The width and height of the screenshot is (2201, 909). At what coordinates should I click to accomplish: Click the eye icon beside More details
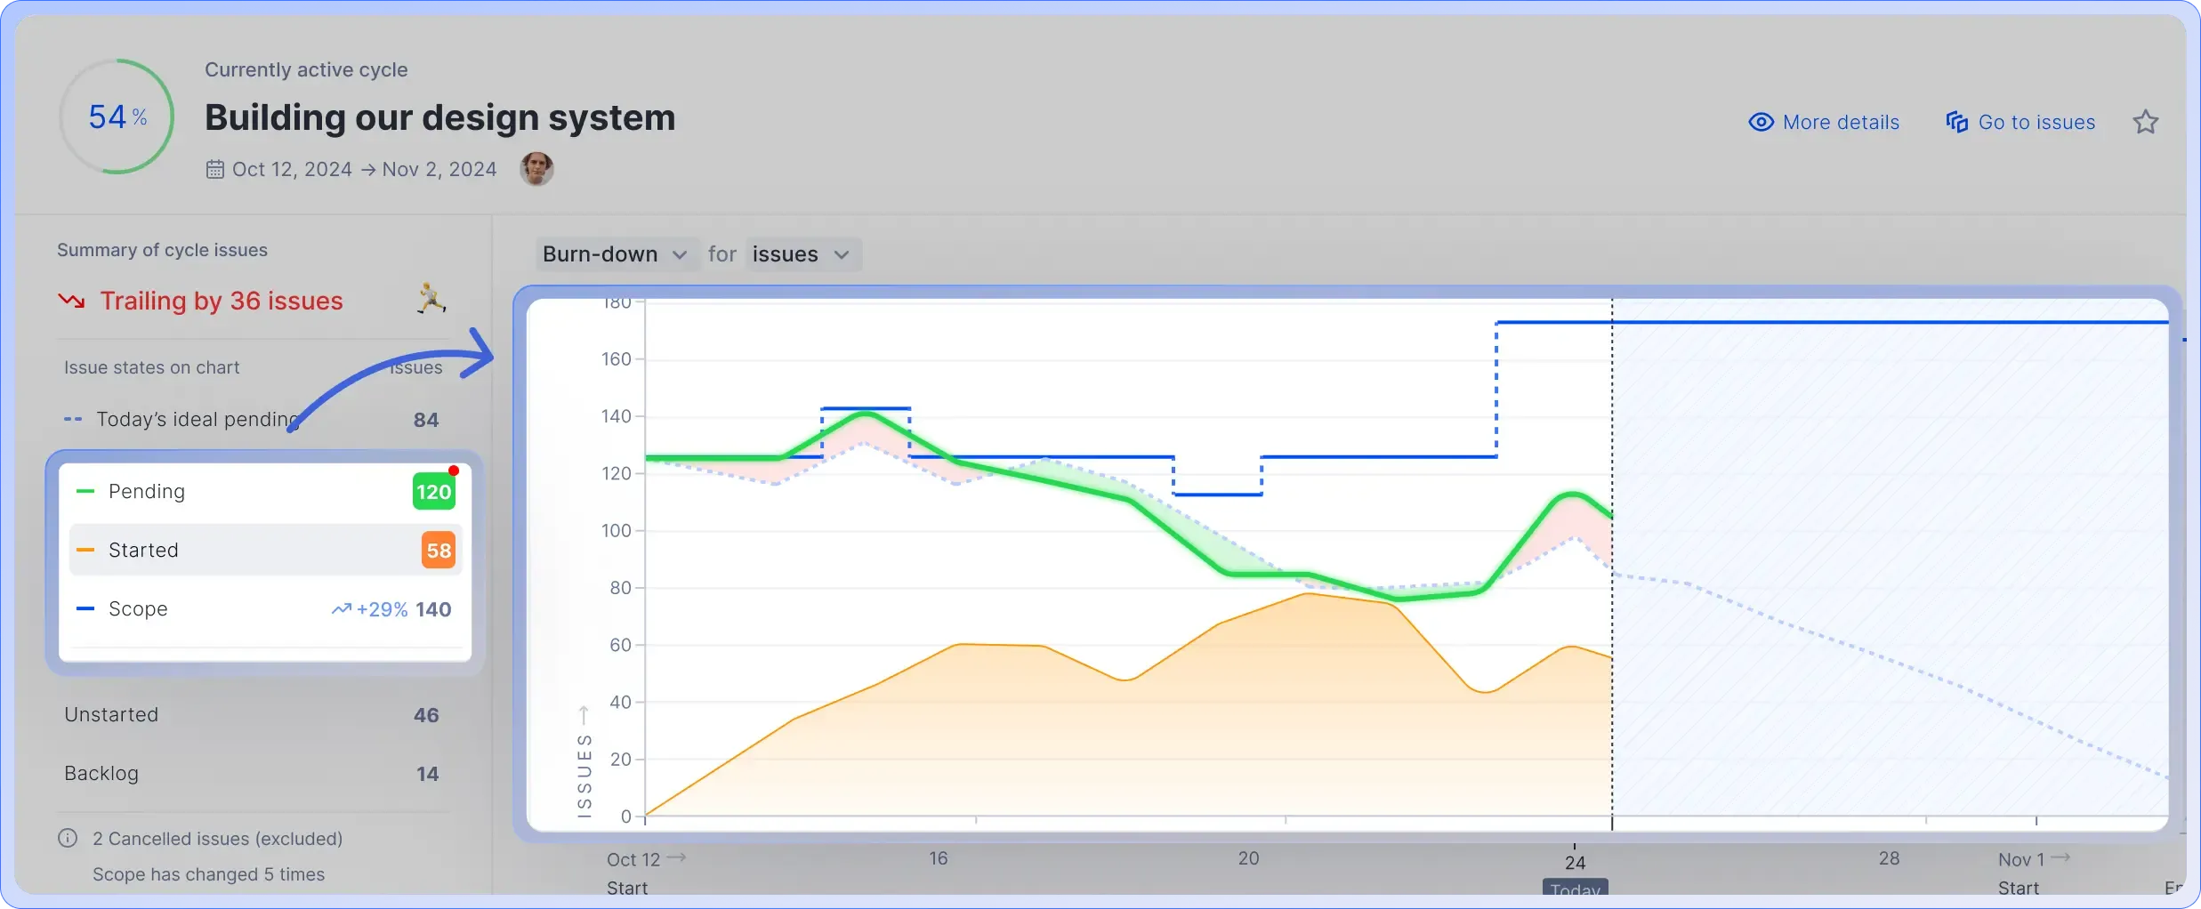(1761, 122)
